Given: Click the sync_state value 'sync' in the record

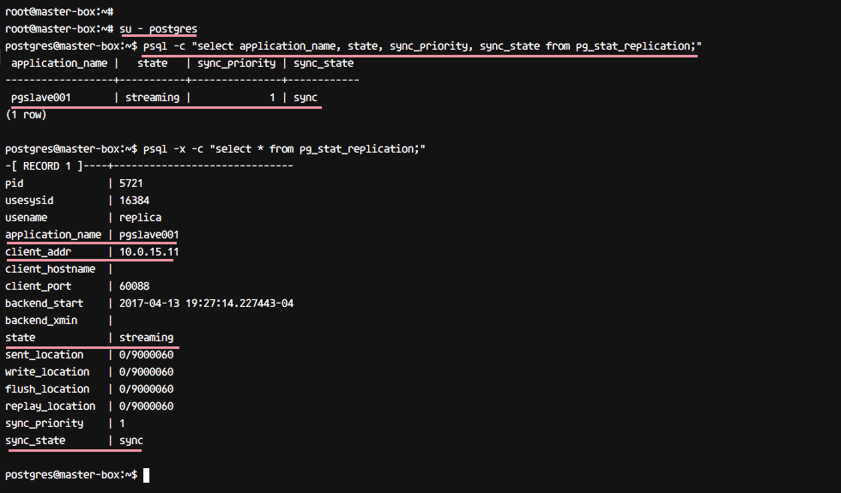Looking at the screenshot, I should [130, 441].
